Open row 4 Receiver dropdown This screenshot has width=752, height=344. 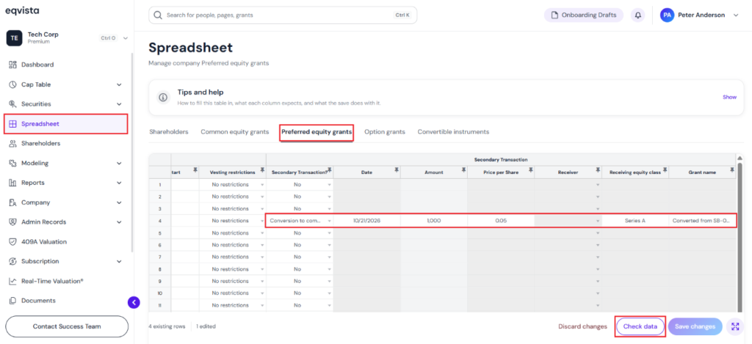tap(598, 221)
